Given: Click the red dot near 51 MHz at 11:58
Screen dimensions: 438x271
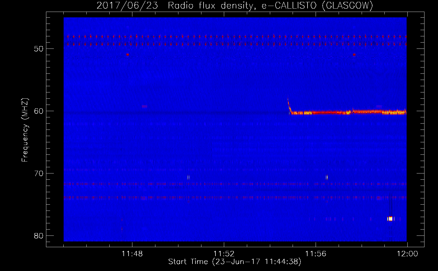Looking at the screenshot, I should click(x=354, y=54).
